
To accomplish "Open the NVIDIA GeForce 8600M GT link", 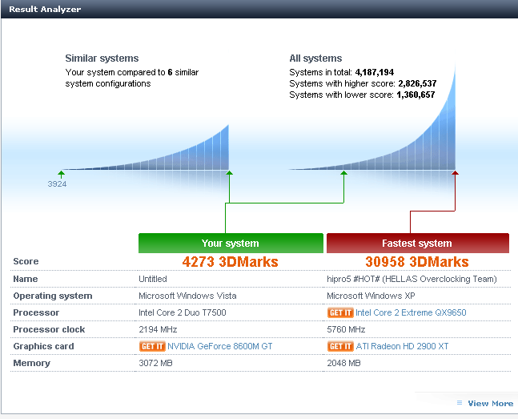I will coord(220,346).
